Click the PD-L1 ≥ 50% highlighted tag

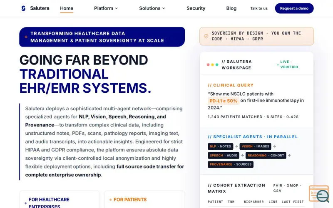coord(224,101)
